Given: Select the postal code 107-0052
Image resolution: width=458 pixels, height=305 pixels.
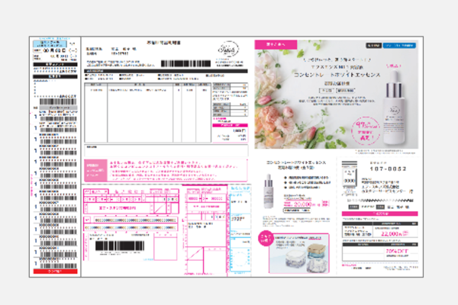Looking at the screenshot, I should [388, 169].
